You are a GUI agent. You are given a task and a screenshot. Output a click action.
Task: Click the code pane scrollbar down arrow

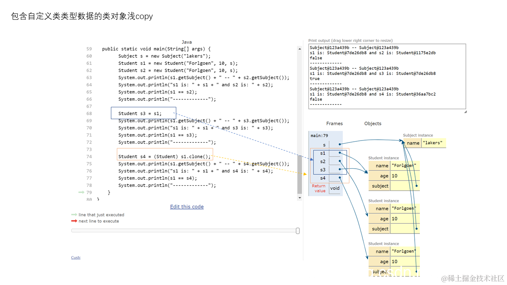[300, 197]
